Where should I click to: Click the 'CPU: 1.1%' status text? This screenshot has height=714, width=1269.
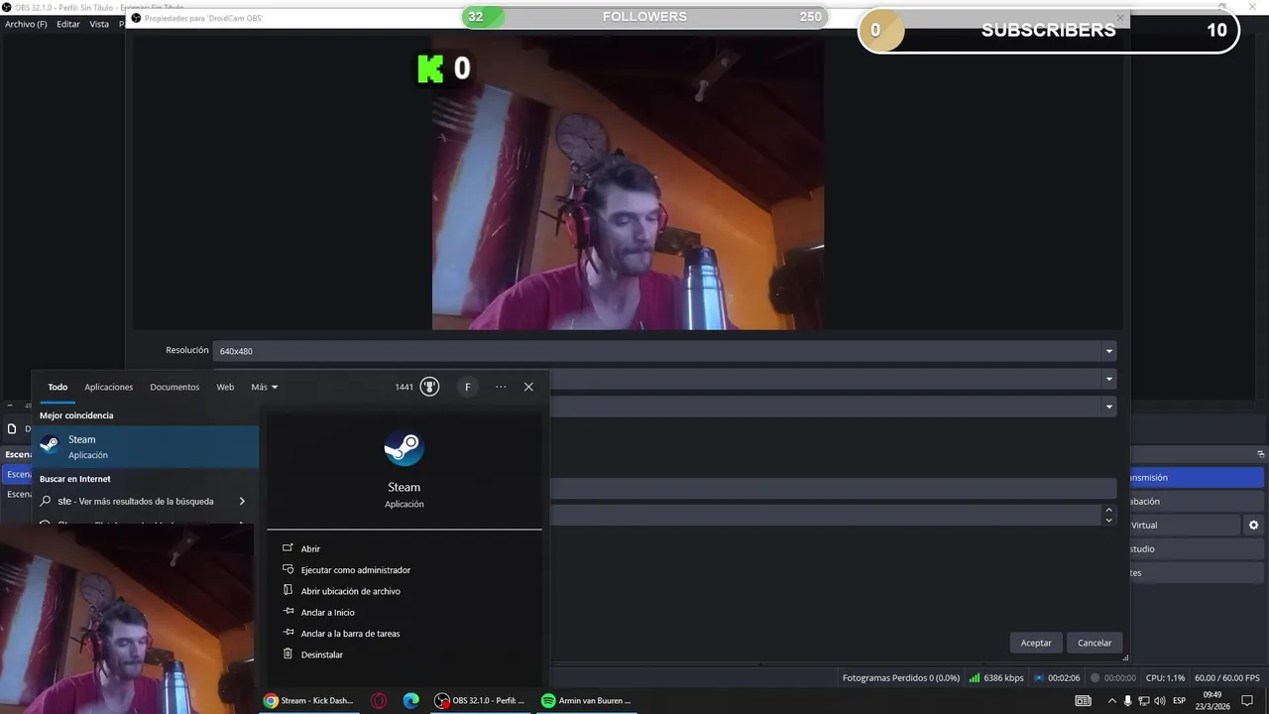[x=1165, y=678]
